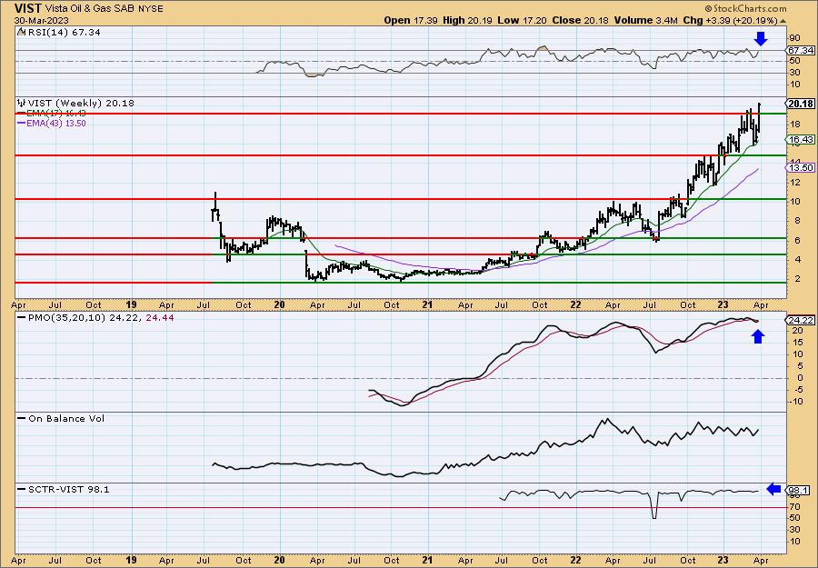This screenshot has height=568, width=818.
Task: Click the Open 17.39 value
Action: 411,20
